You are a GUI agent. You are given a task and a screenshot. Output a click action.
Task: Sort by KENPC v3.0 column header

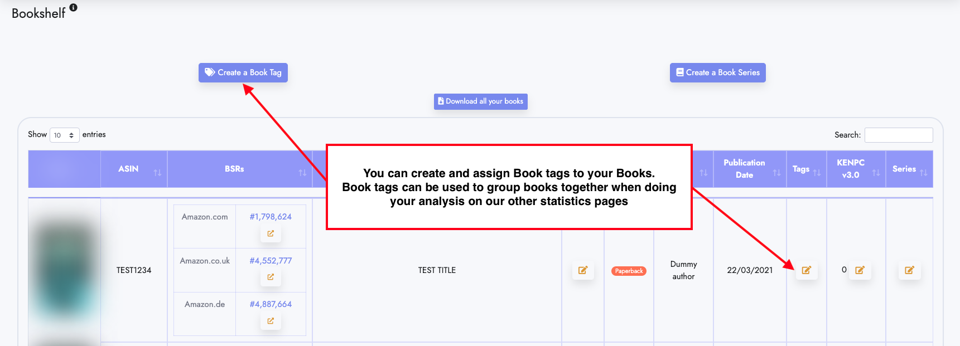point(856,169)
